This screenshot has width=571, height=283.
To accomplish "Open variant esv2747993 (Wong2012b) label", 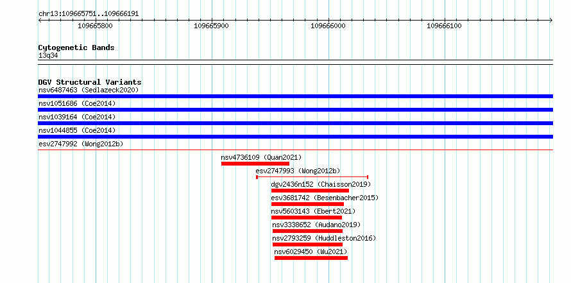I will point(298,171).
